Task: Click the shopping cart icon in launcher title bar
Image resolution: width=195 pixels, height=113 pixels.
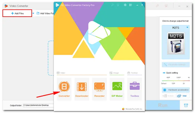Action: (118, 5)
